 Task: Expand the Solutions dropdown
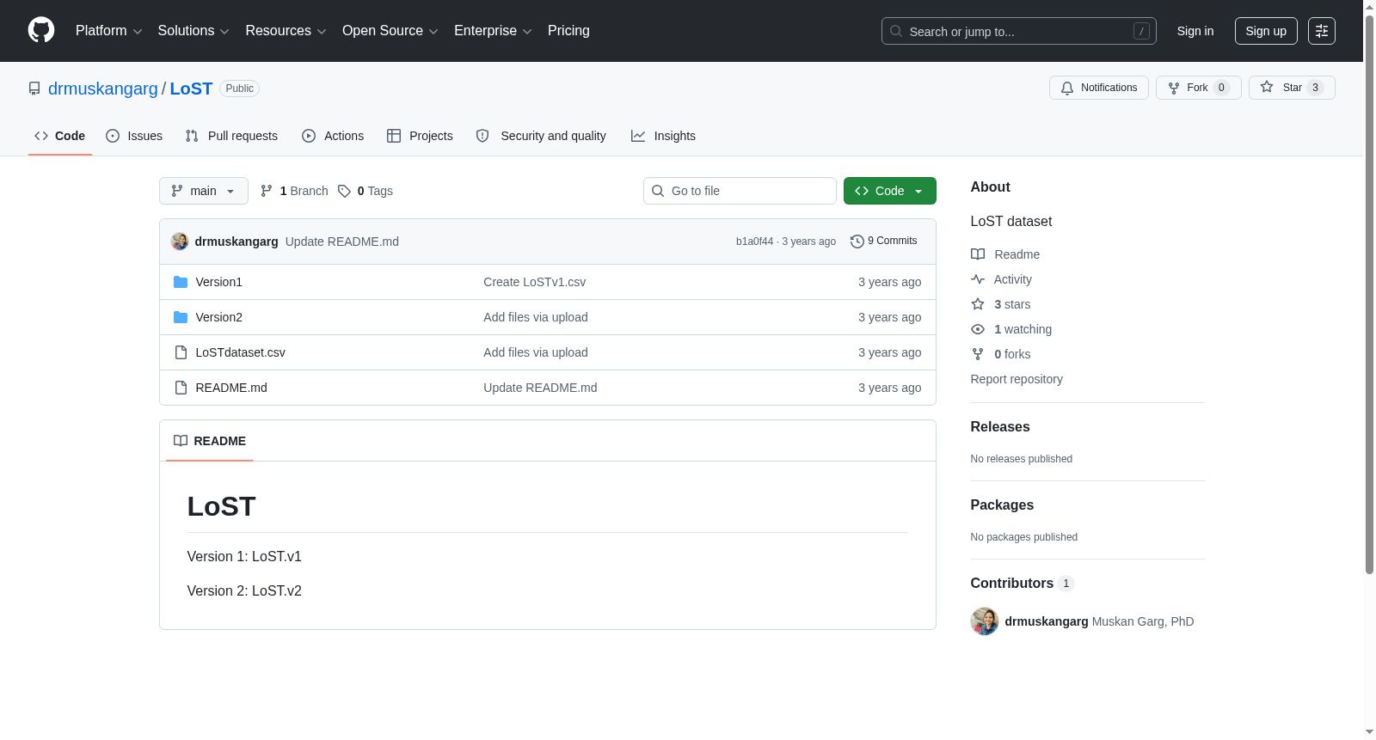(x=193, y=31)
